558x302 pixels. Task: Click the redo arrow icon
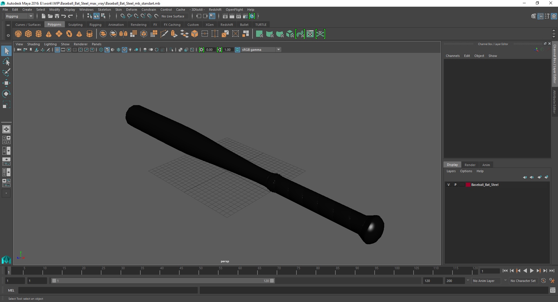[x=70, y=16]
